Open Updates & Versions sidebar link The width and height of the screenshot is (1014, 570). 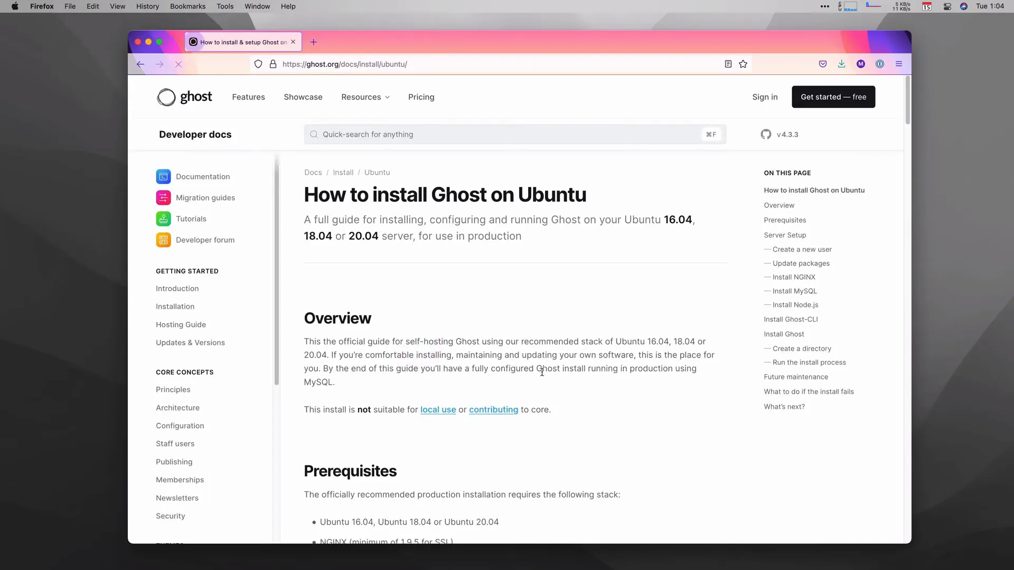[191, 343]
